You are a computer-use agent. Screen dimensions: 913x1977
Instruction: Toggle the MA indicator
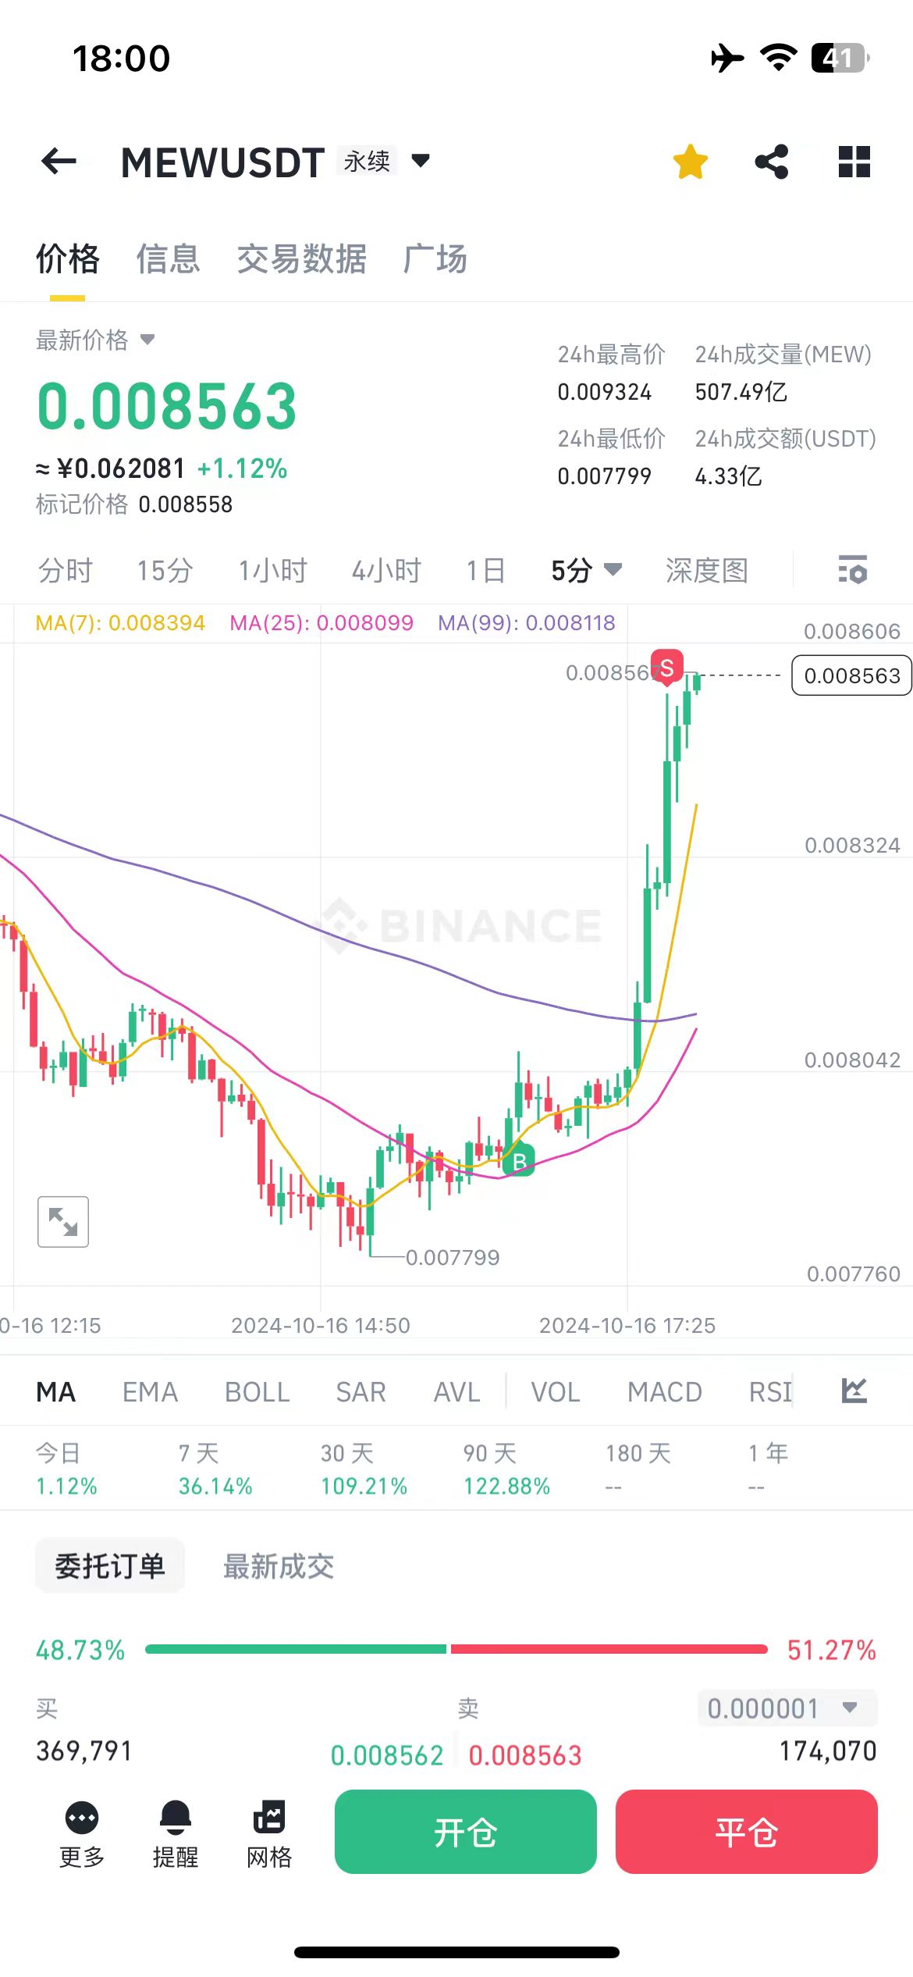(x=56, y=1391)
